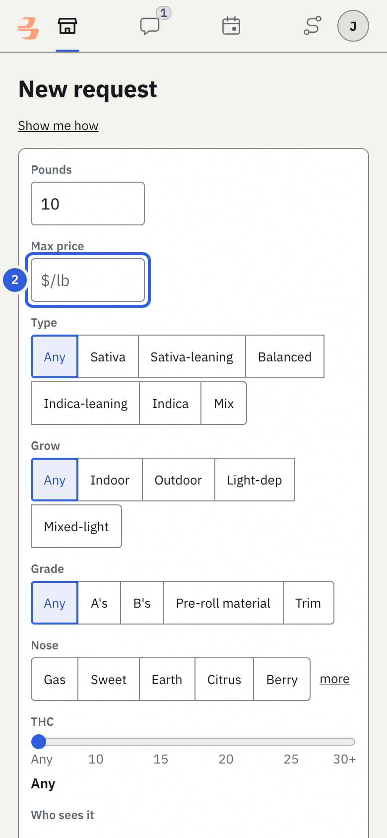Image resolution: width=387 pixels, height=838 pixels.
Task: Select Sativa type option
Action: [x=108, y=356]
